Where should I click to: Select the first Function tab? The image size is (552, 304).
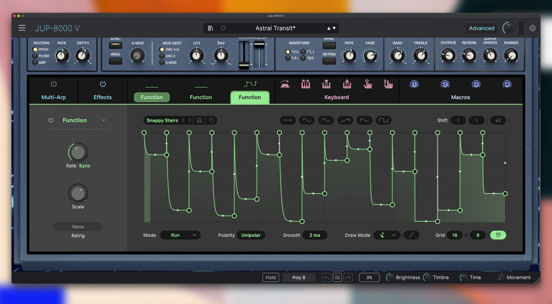click(151, 97)
